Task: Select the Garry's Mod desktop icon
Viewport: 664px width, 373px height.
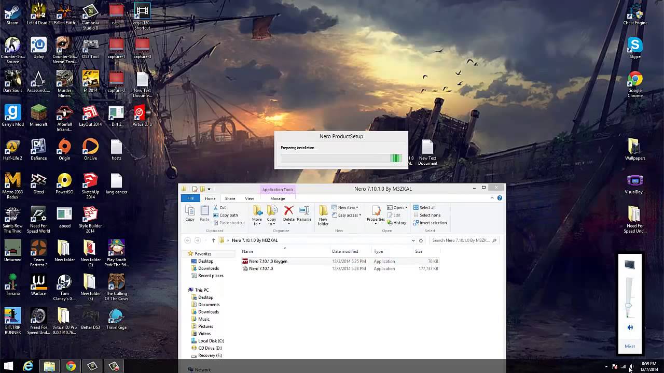Action: click(12, 116)
